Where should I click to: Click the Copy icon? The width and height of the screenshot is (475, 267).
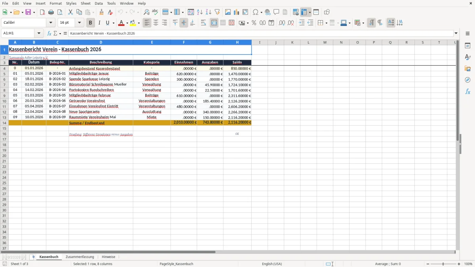pyautogui.click(x=79, y=12)
